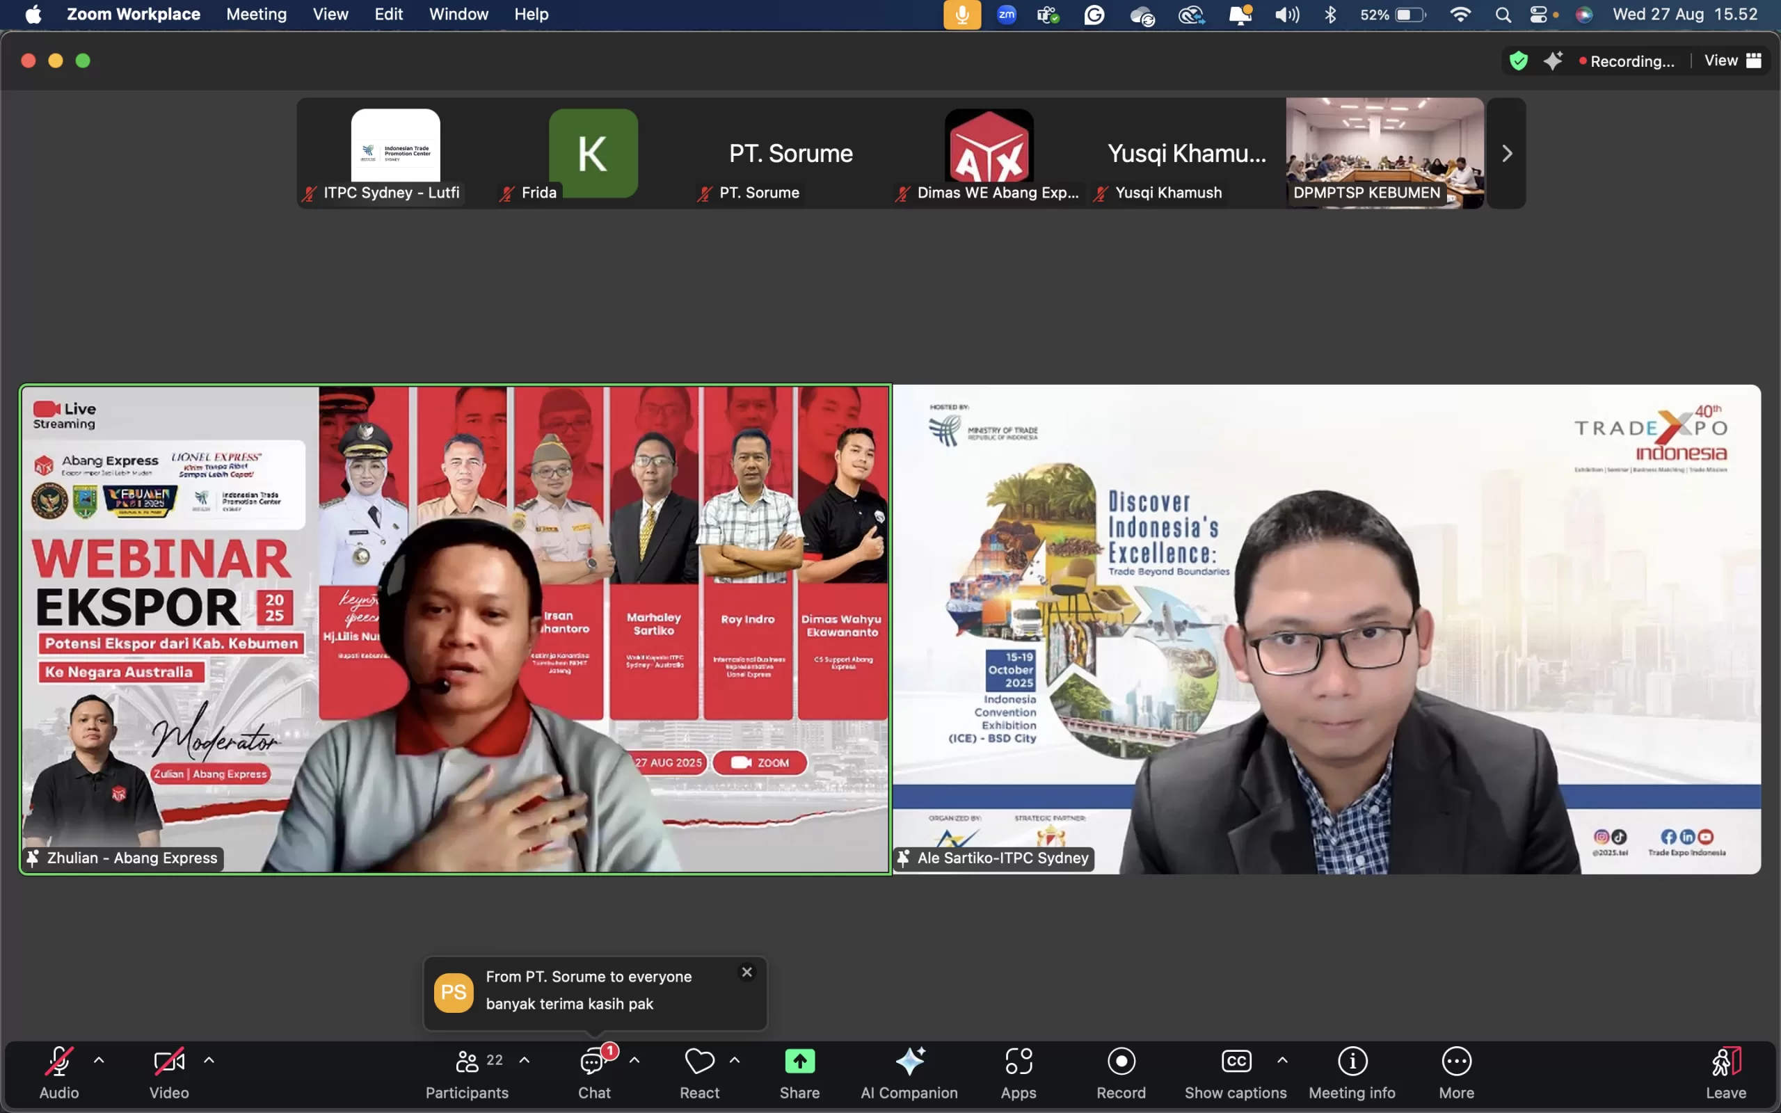
Task: Expand audio settings arrow next to Audio
Action: click(99, 1060)
